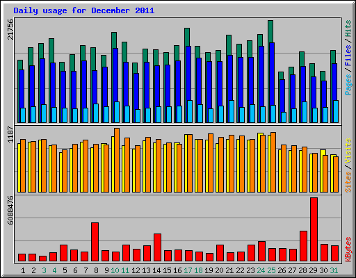Click the tallest red KBytes bar, day 29
The width and height of the screenshot is (356, 278).
click(314, 229)
